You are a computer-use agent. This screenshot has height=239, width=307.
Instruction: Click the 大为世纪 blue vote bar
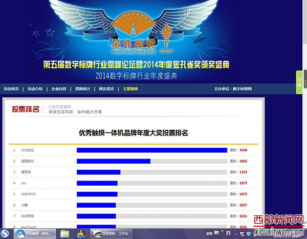[151, 150]
